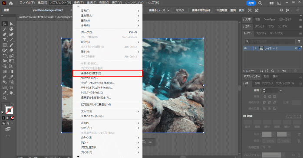Image resolution: width=303 pixels, height=158 pixels.
Task: Swap fill and stroke arrow
Action: click(x=12, y=104)
